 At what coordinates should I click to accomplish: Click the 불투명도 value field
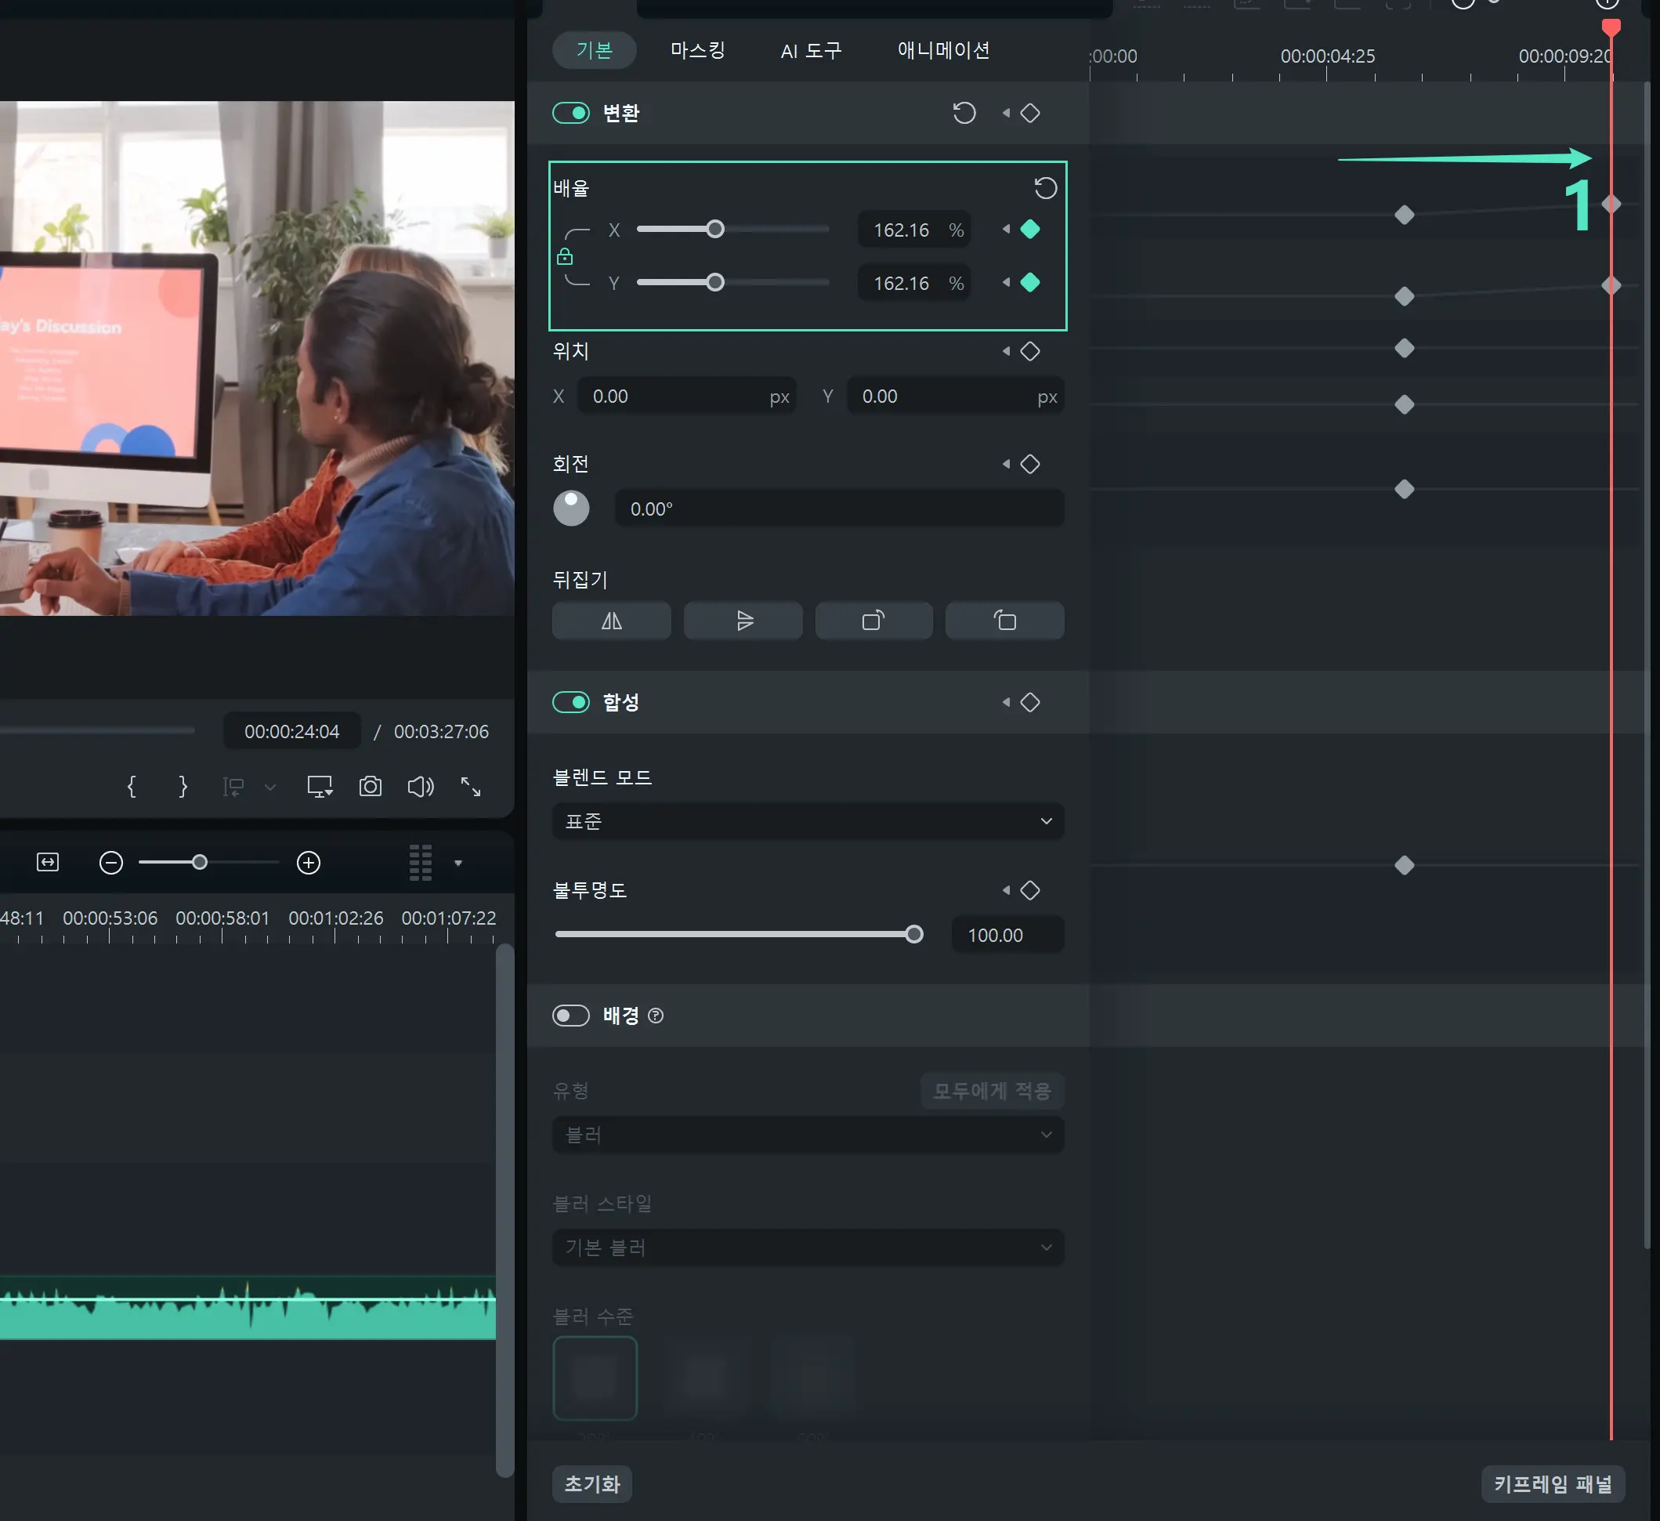[x=1007, y=935]
